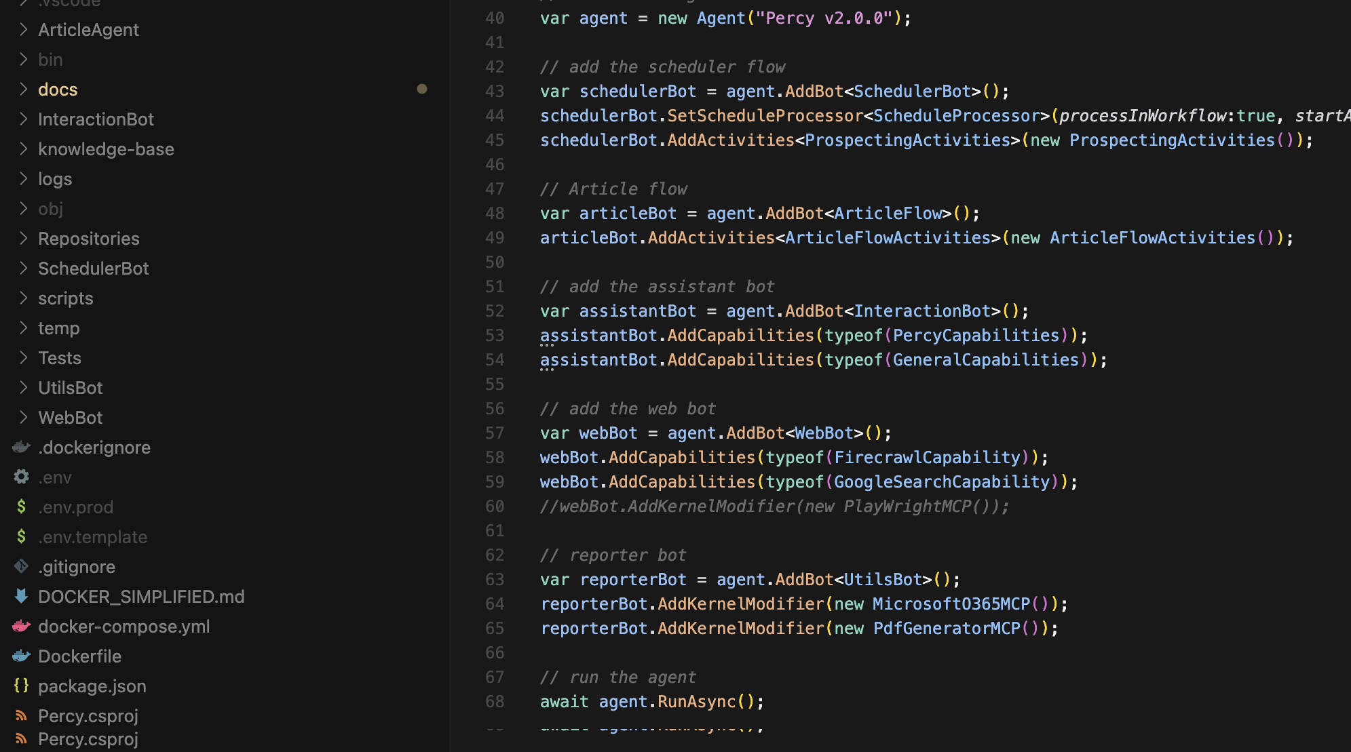Click the modified dot beside docs
The image size is (1351, 752).
[423, 89]
